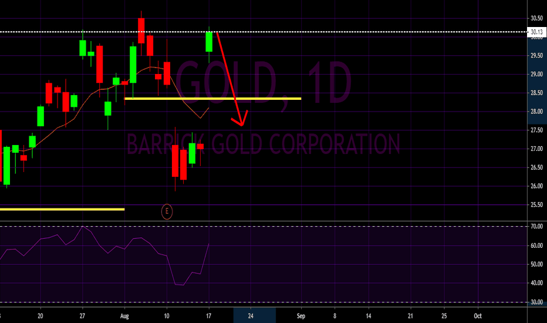547x323 pixels.
Task: Click the 27.00 price axis label
Action: 536,149
